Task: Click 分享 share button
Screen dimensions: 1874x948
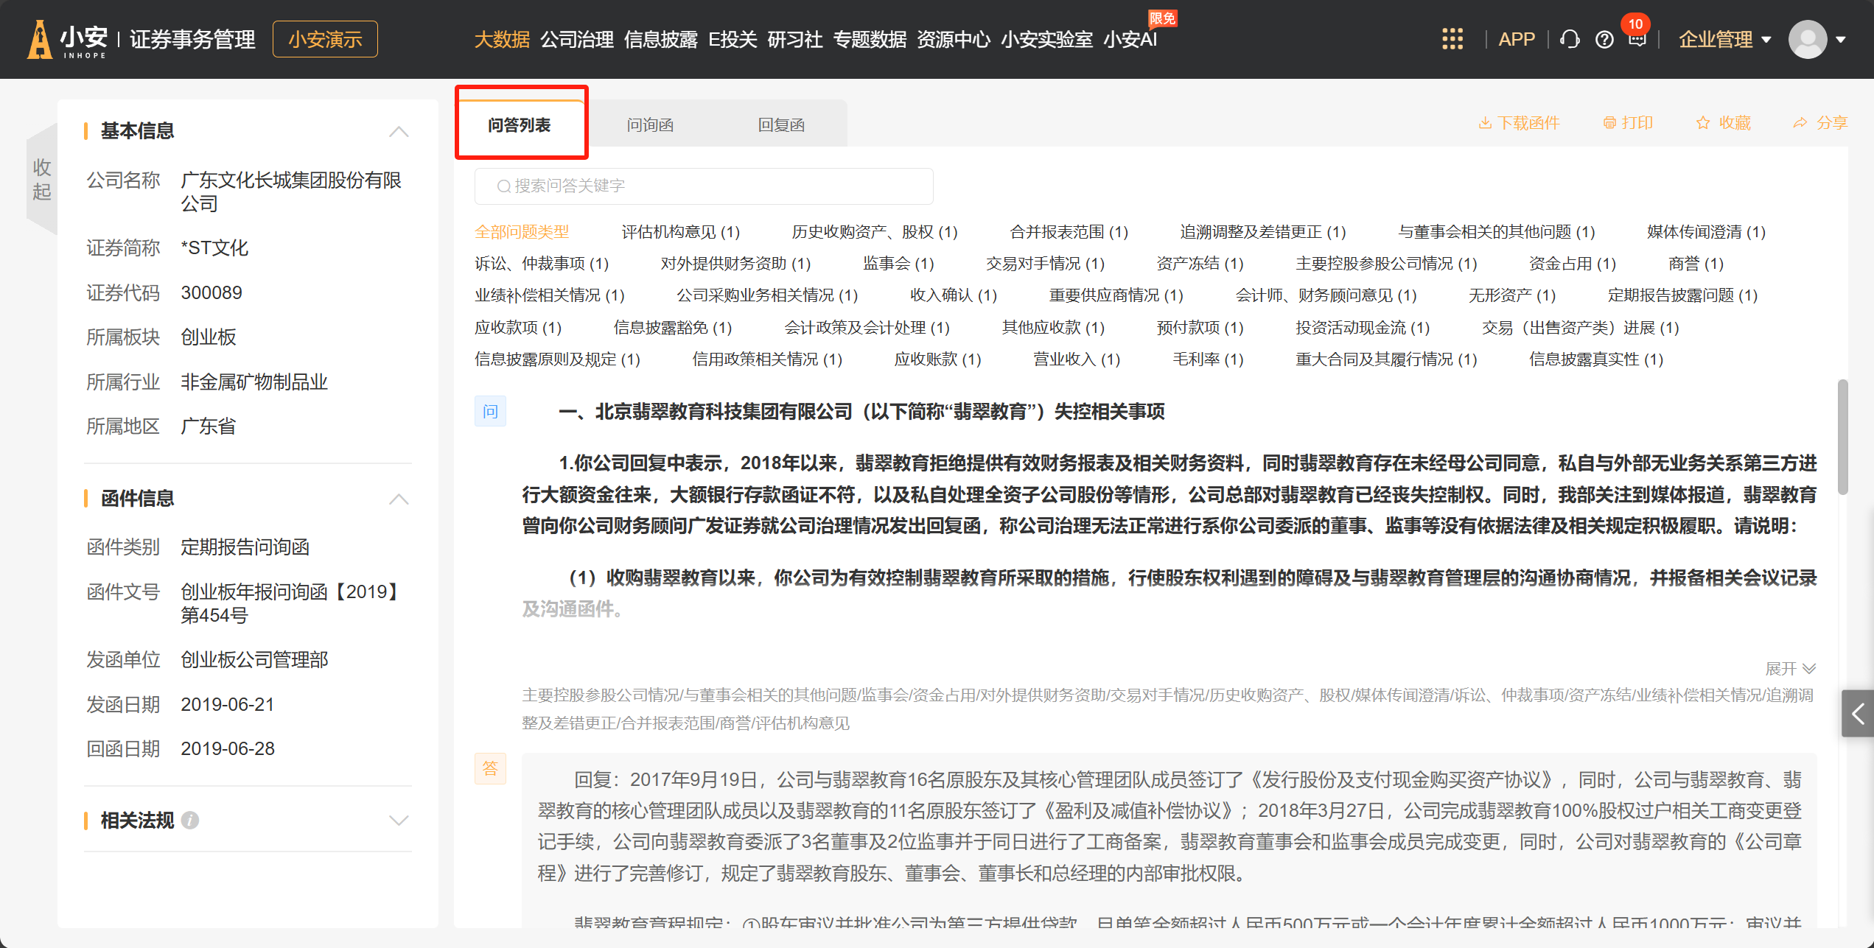Action: click(1821, 123)
